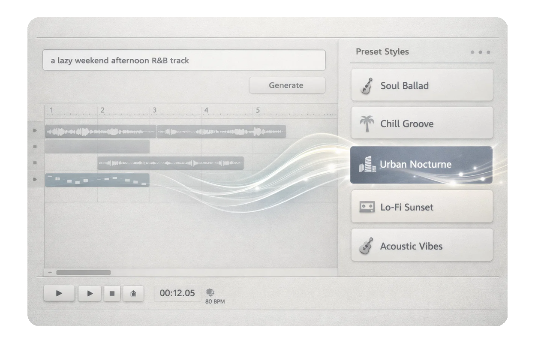Choose the Acoustic Vibes preset
The height and width of the screenshot is (343, 535).
(422, 246)
